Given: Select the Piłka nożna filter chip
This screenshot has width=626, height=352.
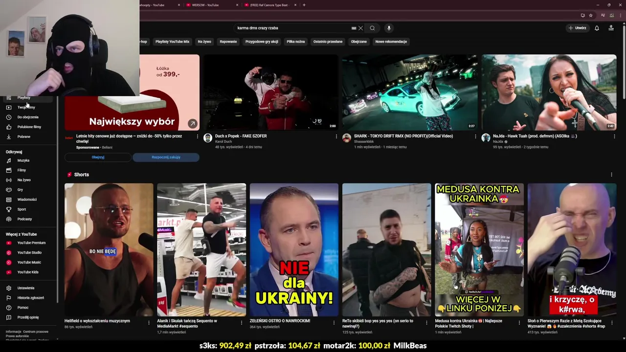Looking at the screenshot, I should (x=296, y=42).
